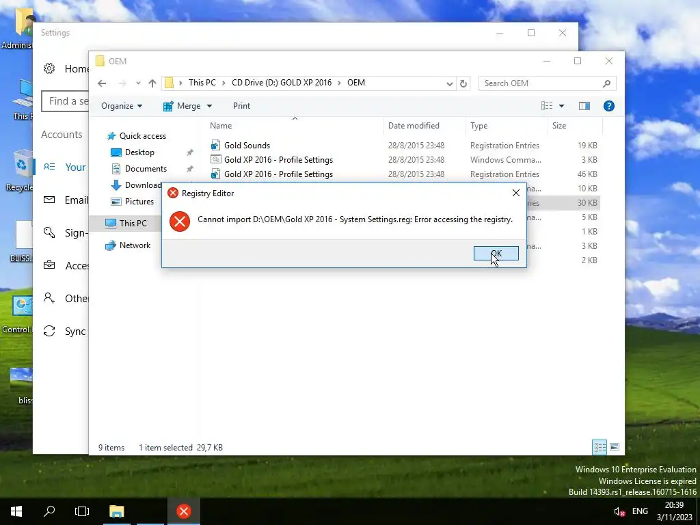Click the 19 KB size cell
The height and width of the screenshot is (525, 700).
tap(587, 146)
